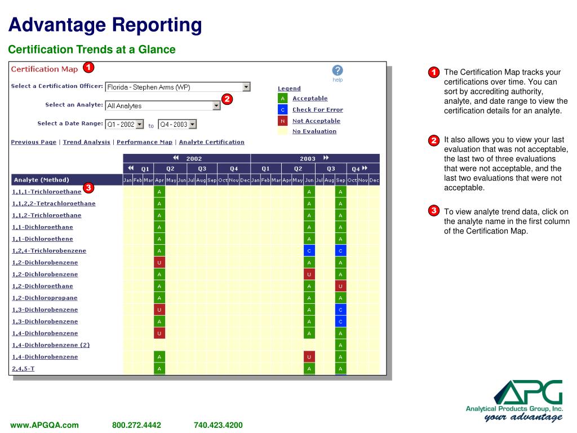Screen dimensions: 577x433
Task: Click April 2002 A cell for 1,2,4-Trichlorobenzene
Action: pyautogui.click(x=159, y=251)
